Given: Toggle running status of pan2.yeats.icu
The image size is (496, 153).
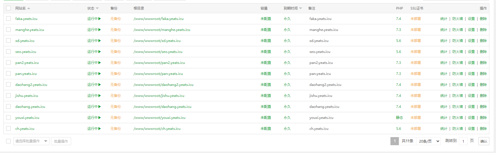Looking at the screenshot, I should (x=94, y=63).
